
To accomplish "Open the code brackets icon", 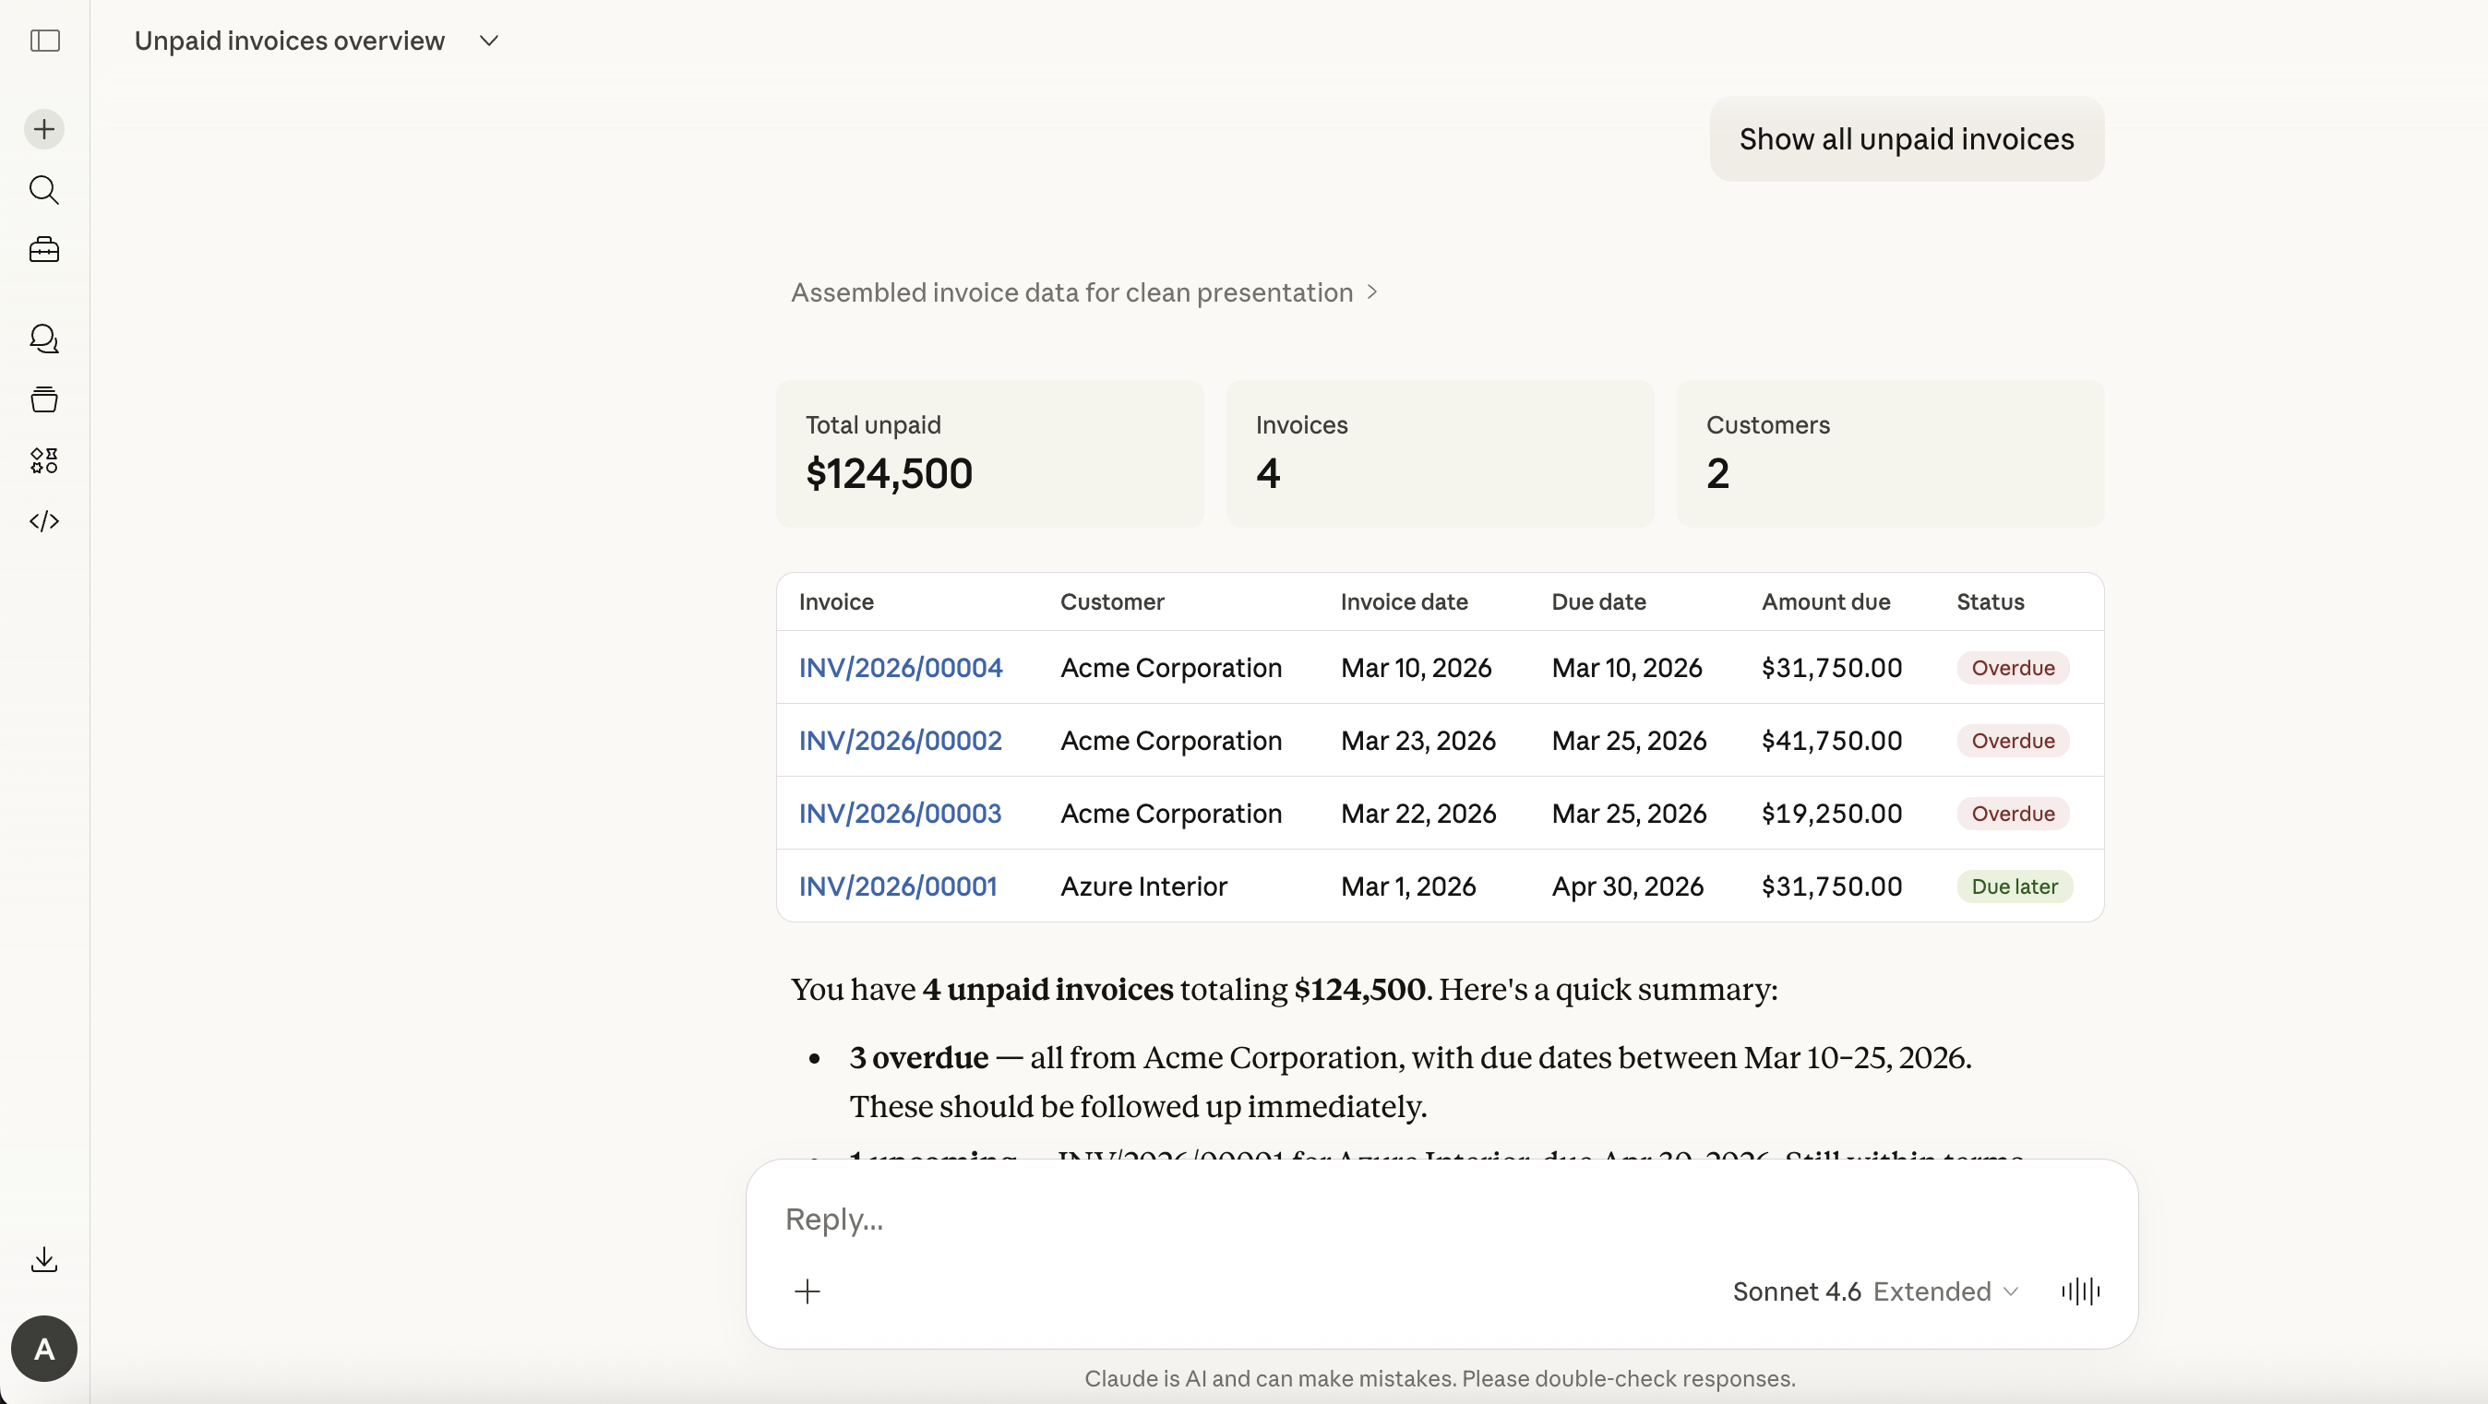I will coord(44,521).
